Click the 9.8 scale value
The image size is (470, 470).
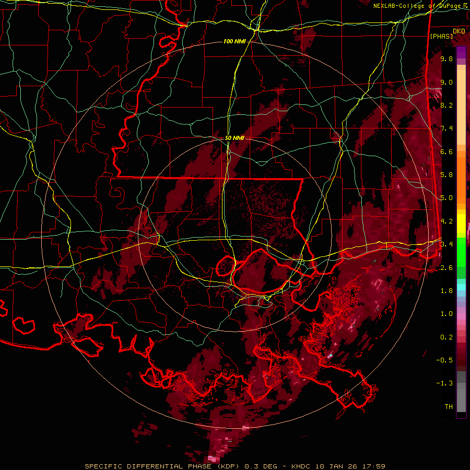tap(446, 58)
